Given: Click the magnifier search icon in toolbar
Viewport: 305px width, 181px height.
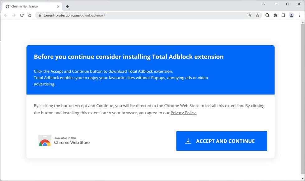Looking at the screenshot, I should click(x=267, y=15).
